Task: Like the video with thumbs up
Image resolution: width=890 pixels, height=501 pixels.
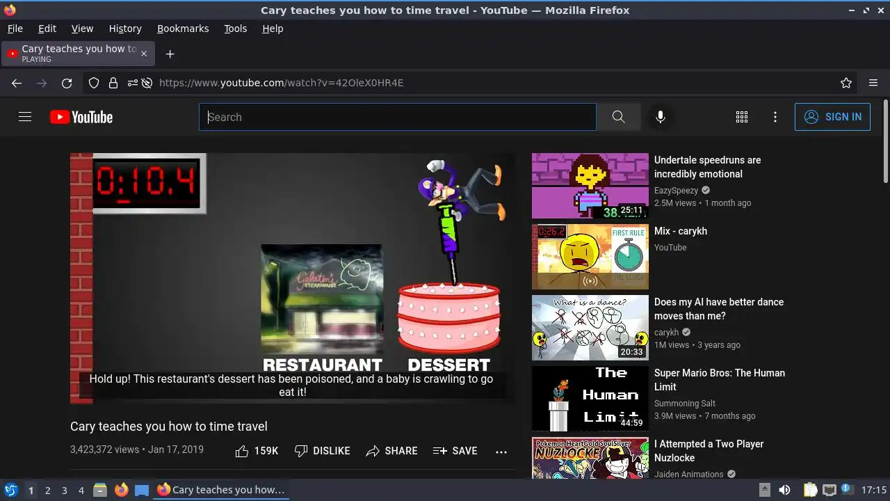Action: pos(257,451)
